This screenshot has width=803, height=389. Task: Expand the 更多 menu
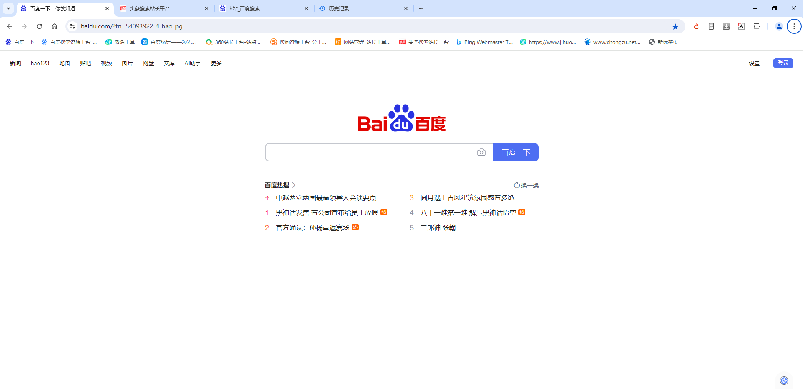pyautogui.click(x=216, y=63)
